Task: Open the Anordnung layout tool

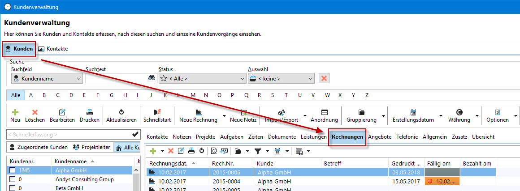Action: tap(324, 115)
